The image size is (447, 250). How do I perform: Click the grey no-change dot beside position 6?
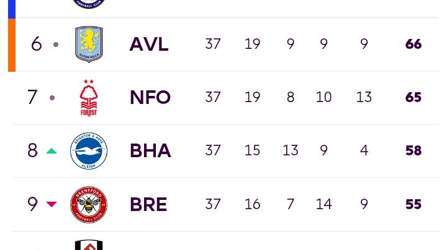point(56,45)
